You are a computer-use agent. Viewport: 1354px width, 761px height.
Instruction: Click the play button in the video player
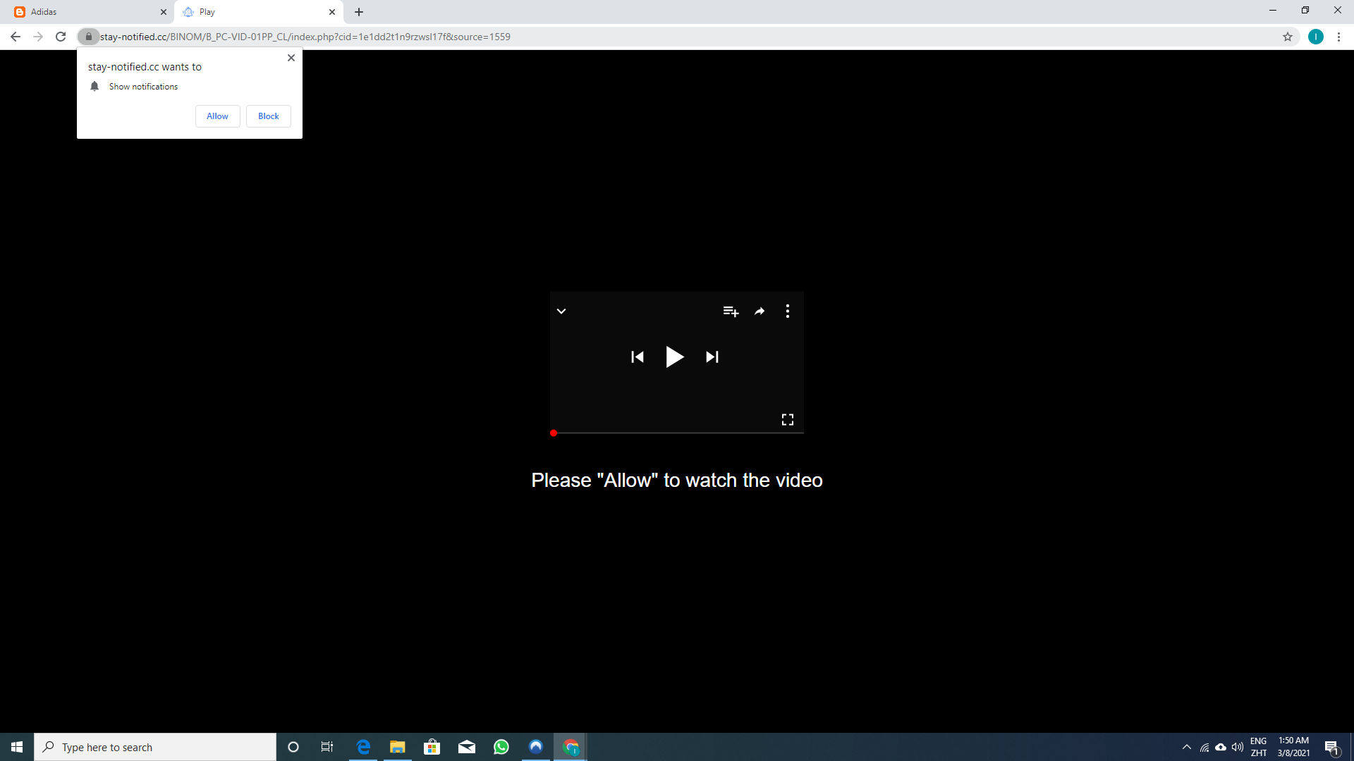click(674, 357)
